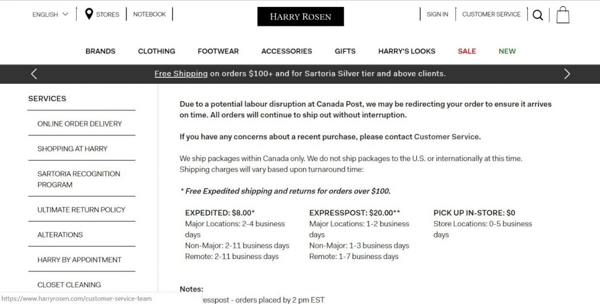Viewport: 600px width, 304px height.
Task: Click the Harry Rosen logo
Action: (300, 16)
